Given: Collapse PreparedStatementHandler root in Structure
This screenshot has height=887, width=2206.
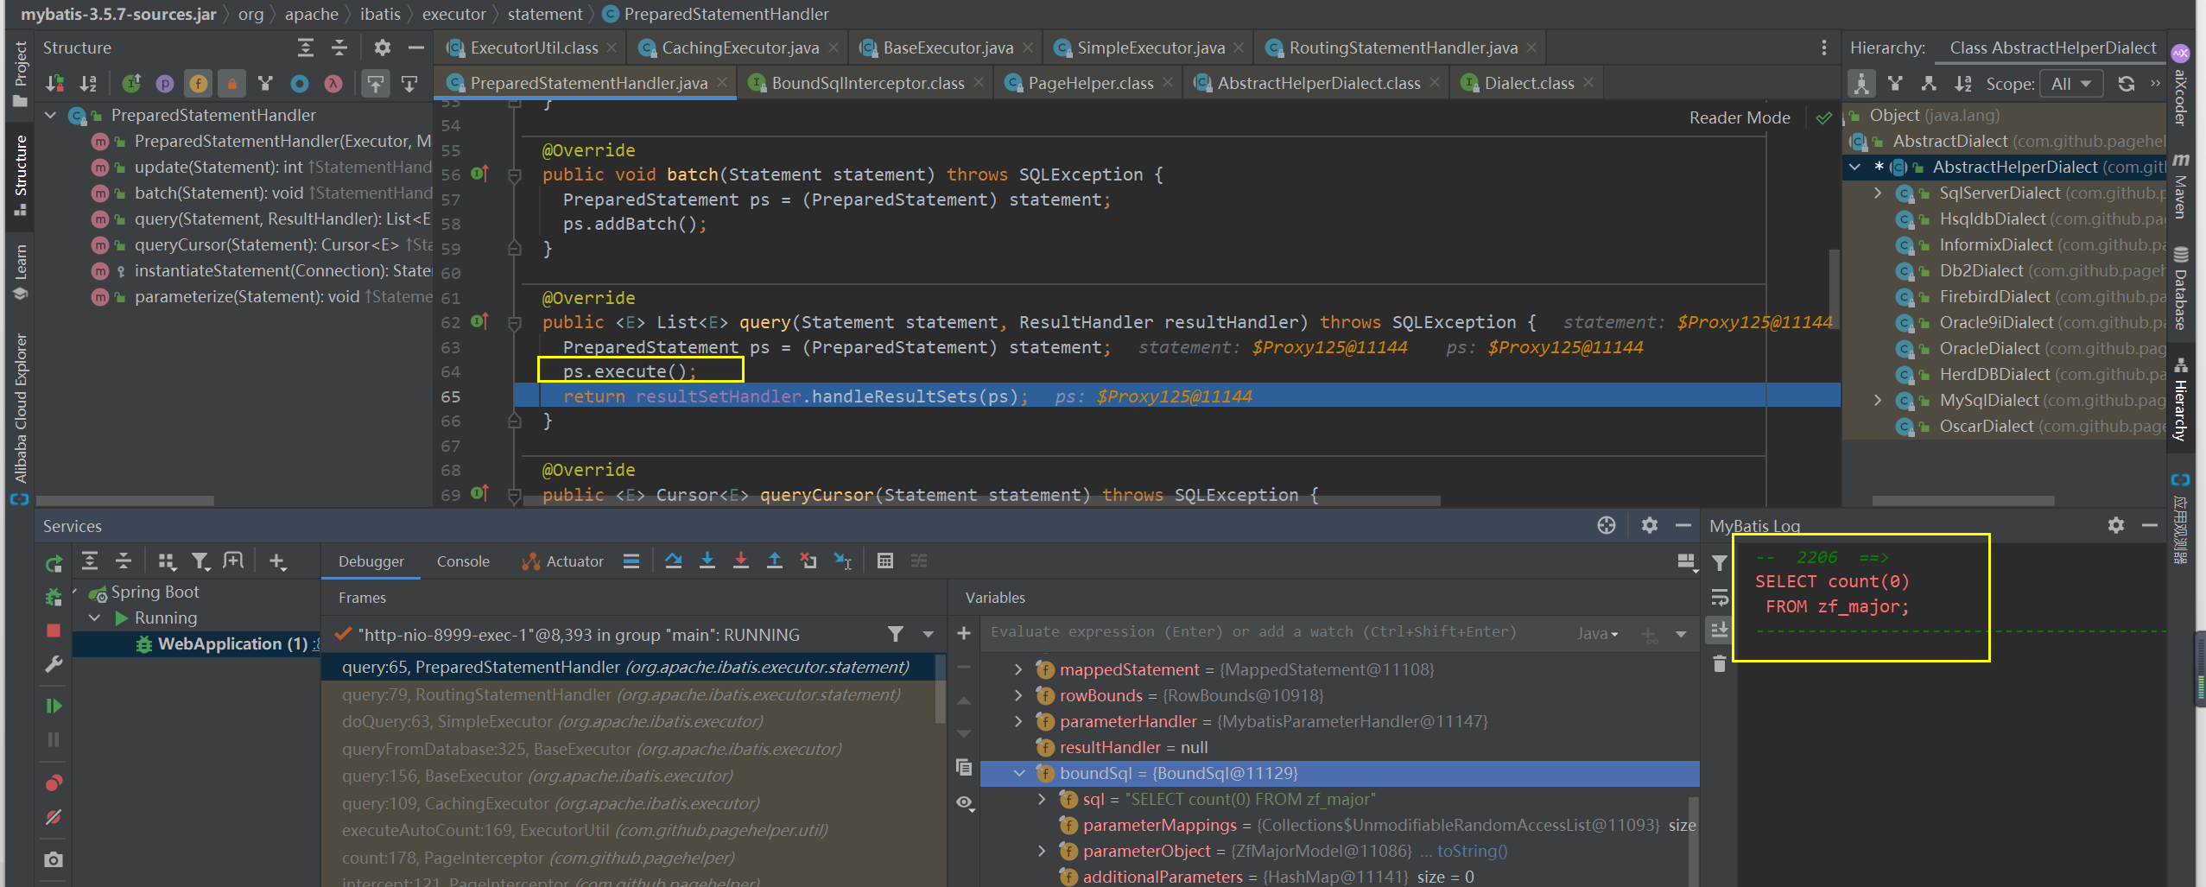Looking at the screenshot, I should coord(51,115).
